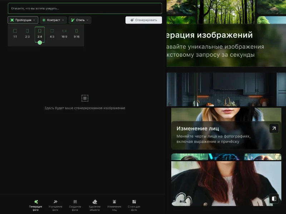Open the dark kitchen image thumbnail
The width and height of the screenshot is (286, 214).
pyautogui.click(x=226, y=90)
